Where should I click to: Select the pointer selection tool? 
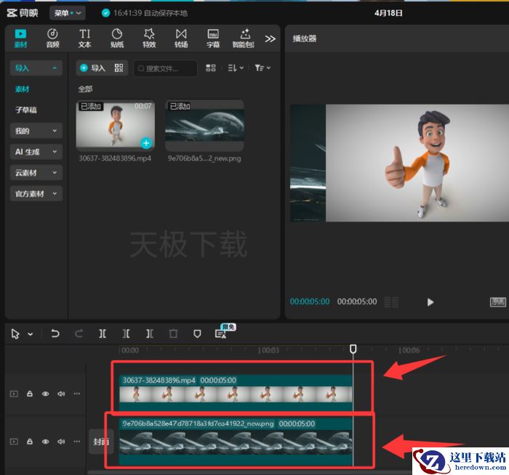15,333
